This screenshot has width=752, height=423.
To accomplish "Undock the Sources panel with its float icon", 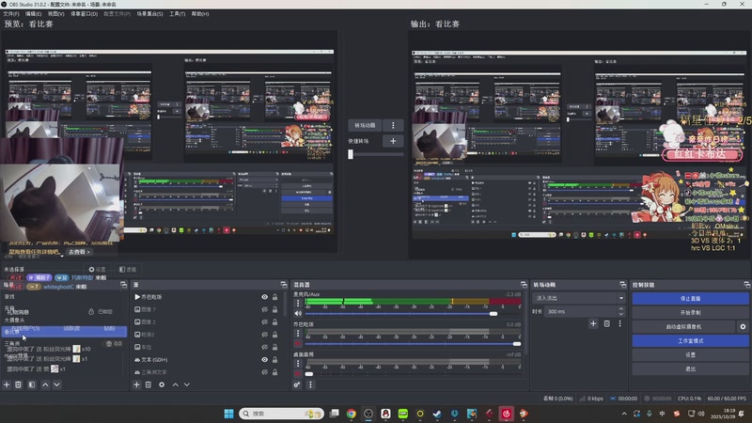I will click(284, 285).
